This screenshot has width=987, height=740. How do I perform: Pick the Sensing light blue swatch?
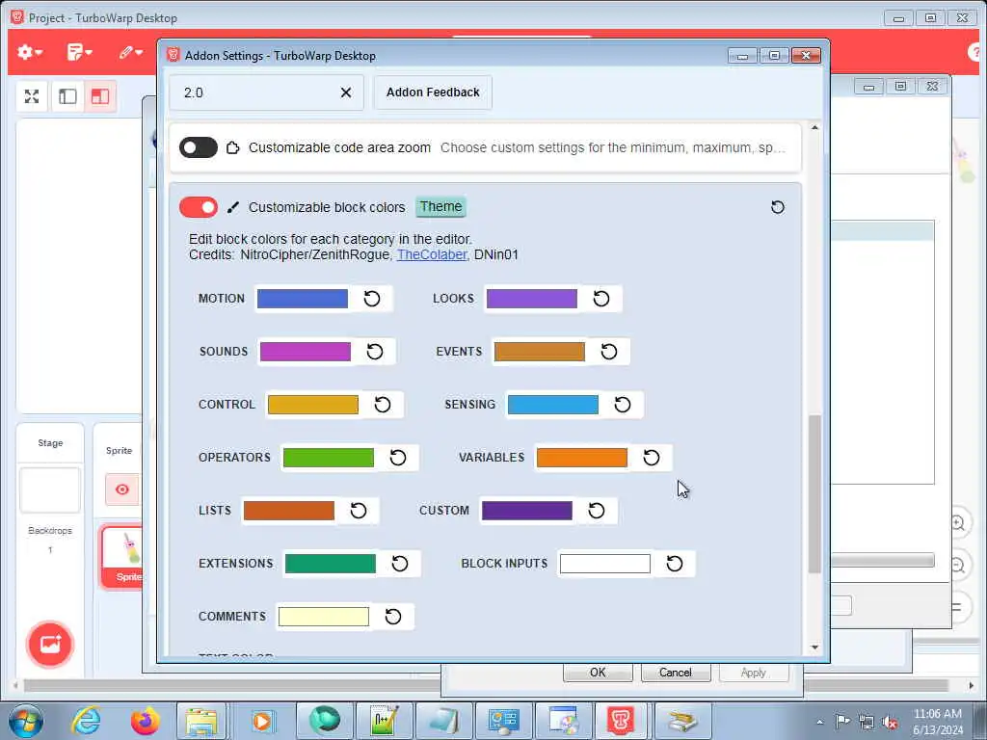pyautogui.click(x=553, y=404)
